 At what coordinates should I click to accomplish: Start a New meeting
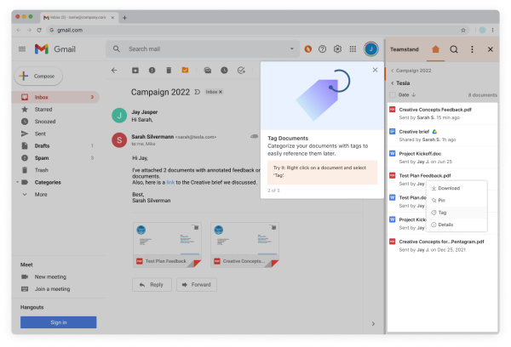pos(44,277)
